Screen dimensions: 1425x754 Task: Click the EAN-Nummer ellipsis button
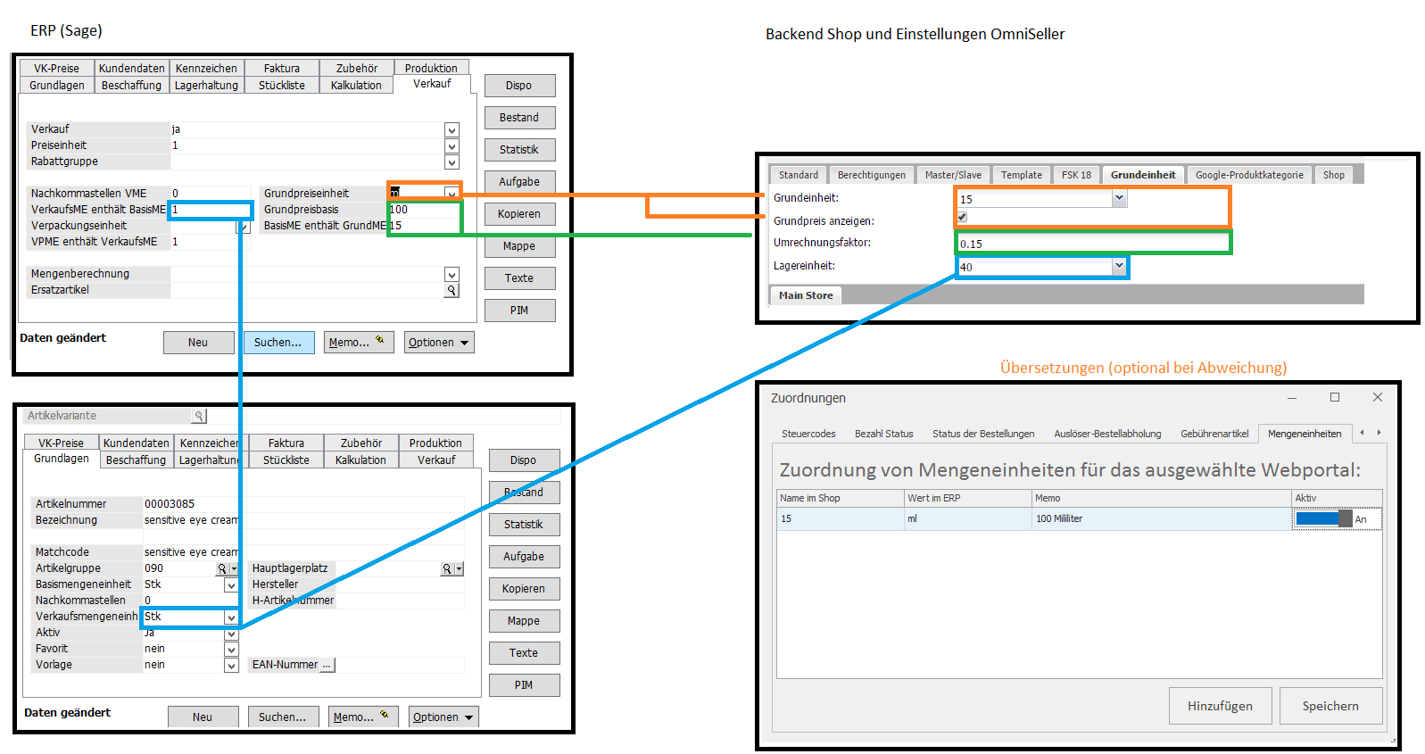327,665
